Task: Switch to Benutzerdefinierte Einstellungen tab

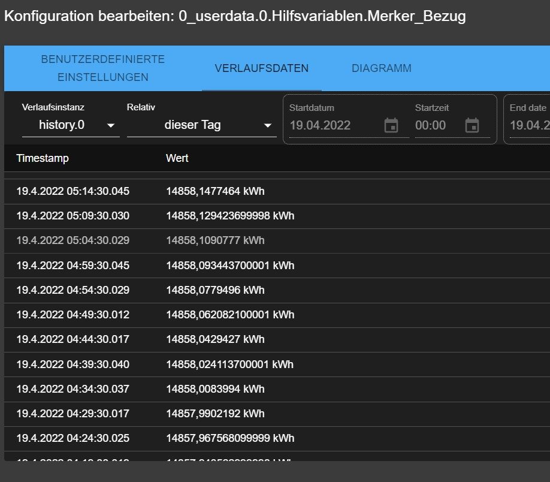Action: pyautogui.click(x=103, y=68)
